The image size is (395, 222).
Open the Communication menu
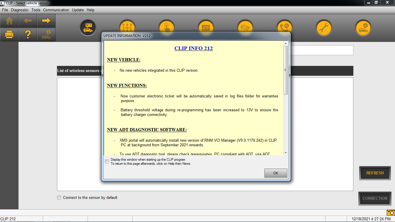(x=56, y=10)
